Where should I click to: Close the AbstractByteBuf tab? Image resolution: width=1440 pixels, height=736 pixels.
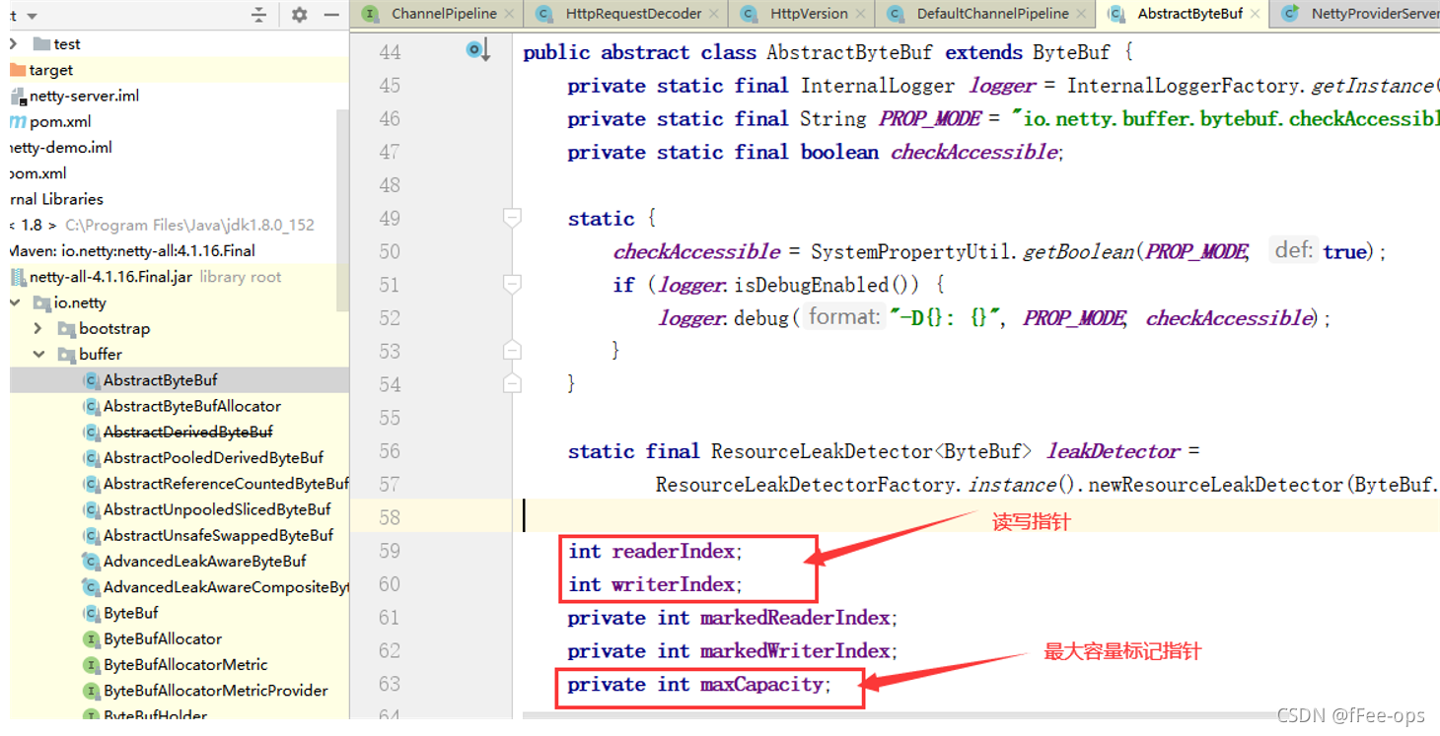pos(1255,15)
